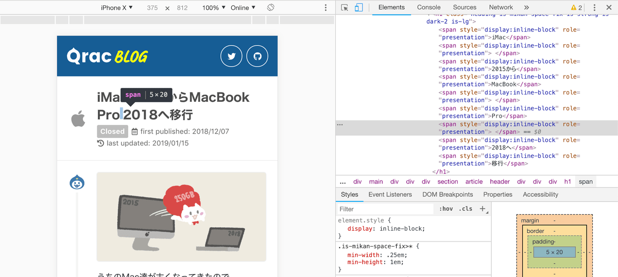Edit the width field showing 375

click(152, 8)
